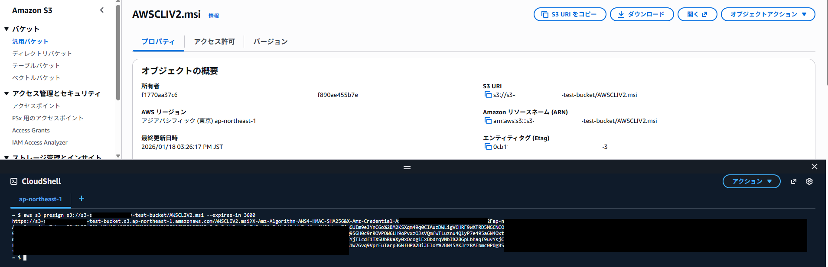828x267 pixels.
Task: Copy the Etag using its copy icon
Action: [488, 147]
